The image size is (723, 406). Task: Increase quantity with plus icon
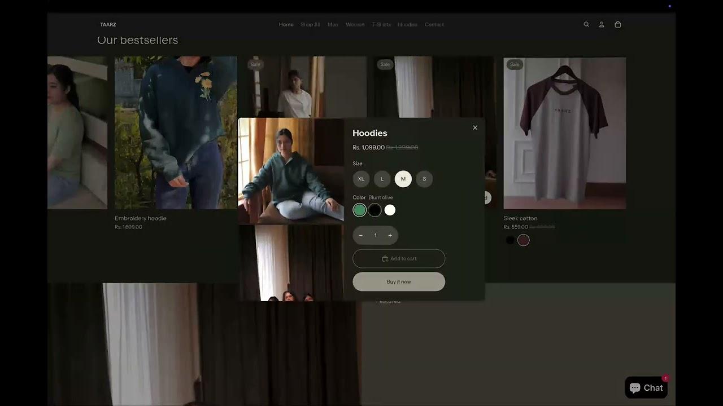point(390,235)
